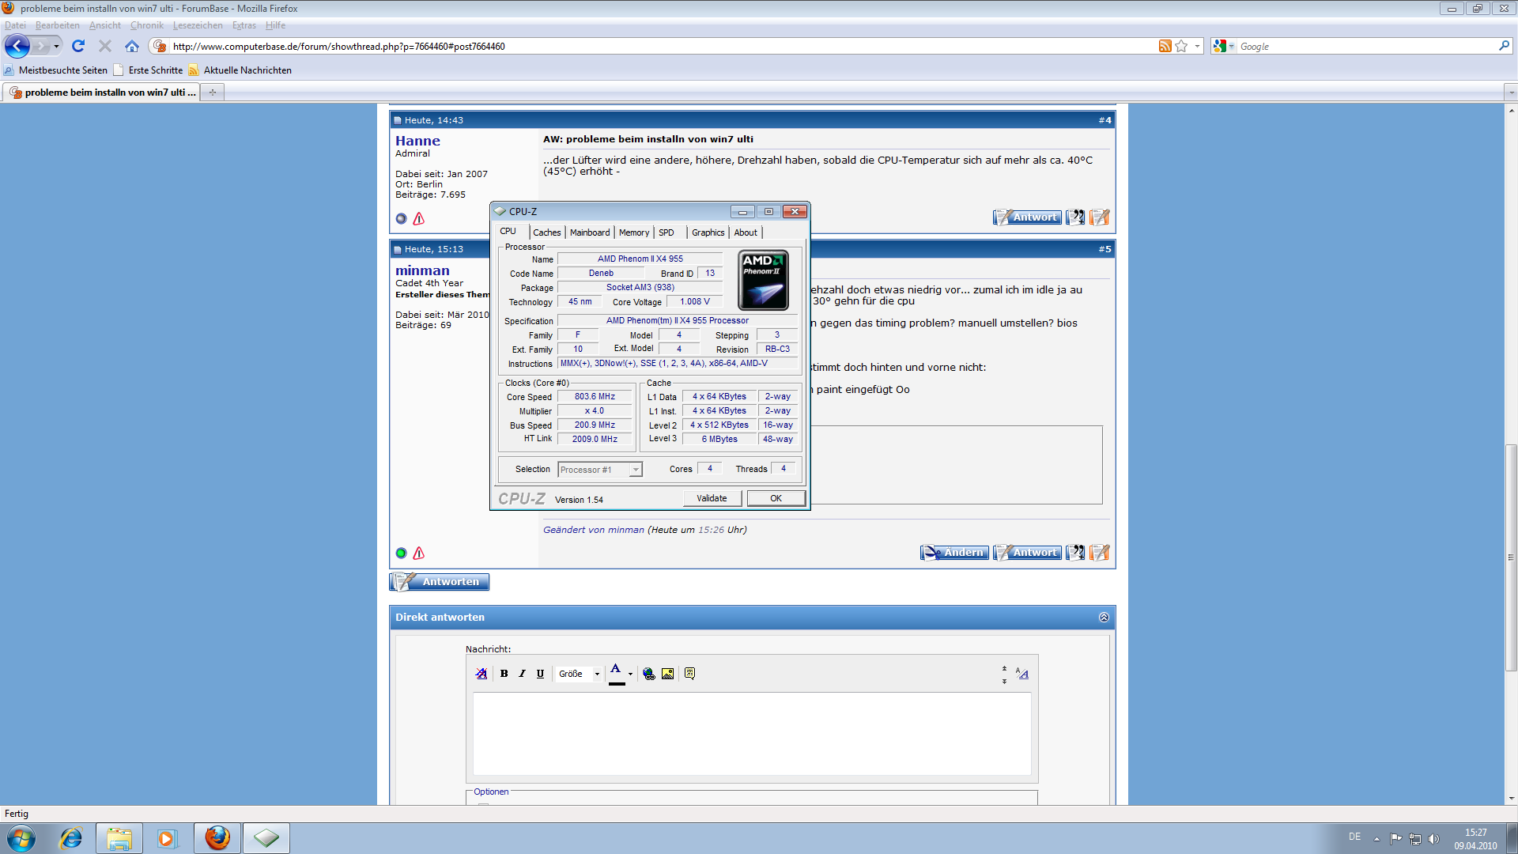Switch to the Mainboard tab in CPU-Z
The image size is (1518, 854).
tap(590, 232)
